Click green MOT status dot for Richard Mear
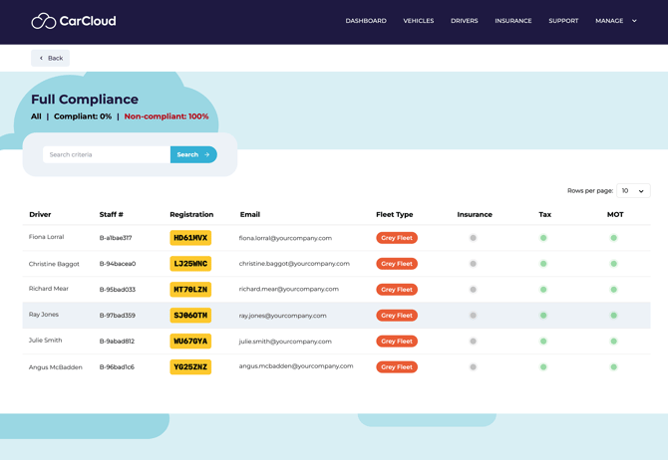The image size is (668, 460). pos(613,290)
